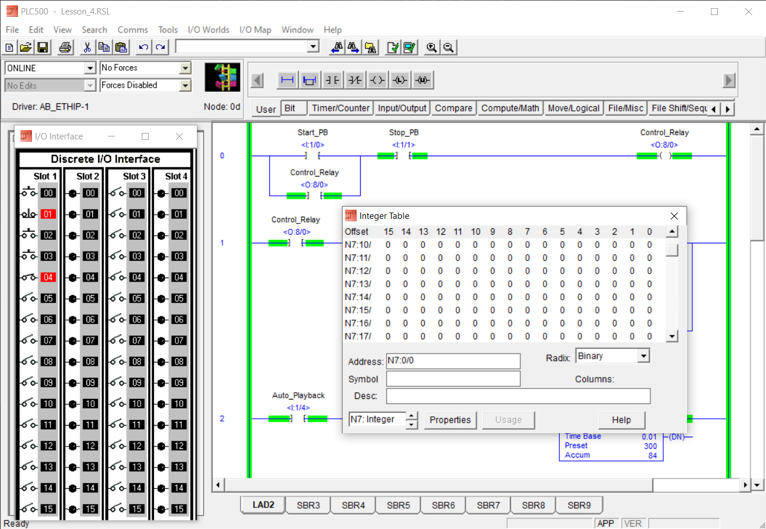Click the Zoom Out magnifier icon
The height and width of the screenshot is (529, 766).
(448, 48)
